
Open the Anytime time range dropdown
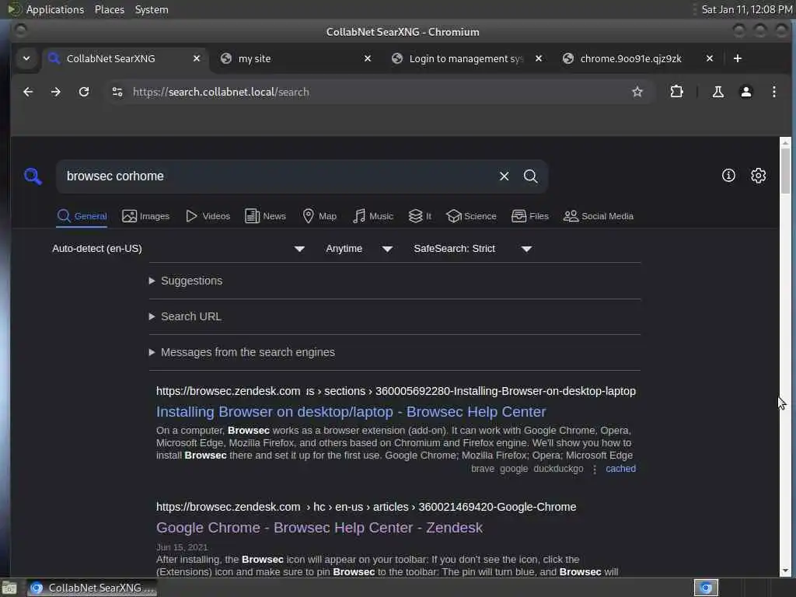point(359,249)
